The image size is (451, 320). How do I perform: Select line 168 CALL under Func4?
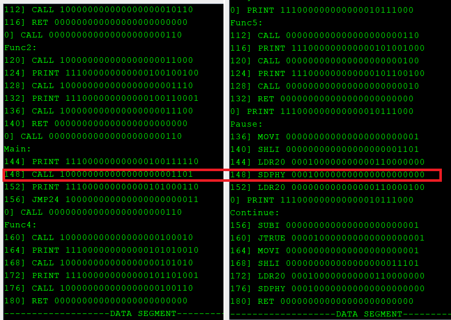click(98, 262)
